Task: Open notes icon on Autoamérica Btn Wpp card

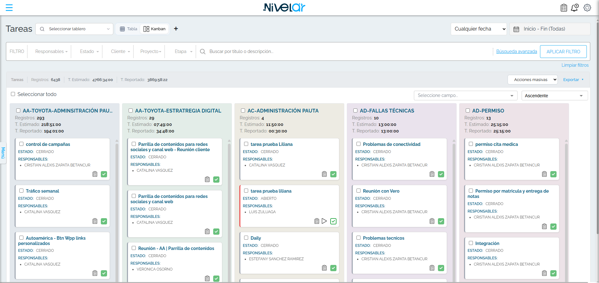Action: pyautogui.click(x=95, y=273)
